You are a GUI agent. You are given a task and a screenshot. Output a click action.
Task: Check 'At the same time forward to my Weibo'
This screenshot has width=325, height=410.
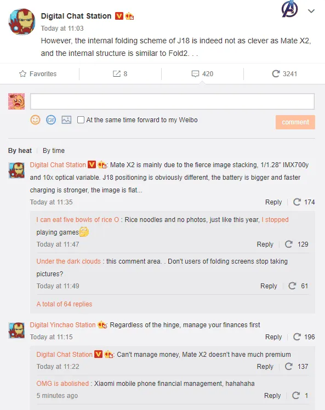pyautogui.click(x=81, y=119)
